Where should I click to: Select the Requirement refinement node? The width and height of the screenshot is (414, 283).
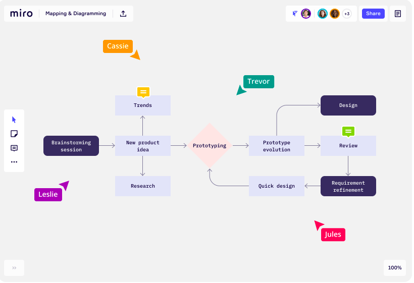(x=349, y=187)
